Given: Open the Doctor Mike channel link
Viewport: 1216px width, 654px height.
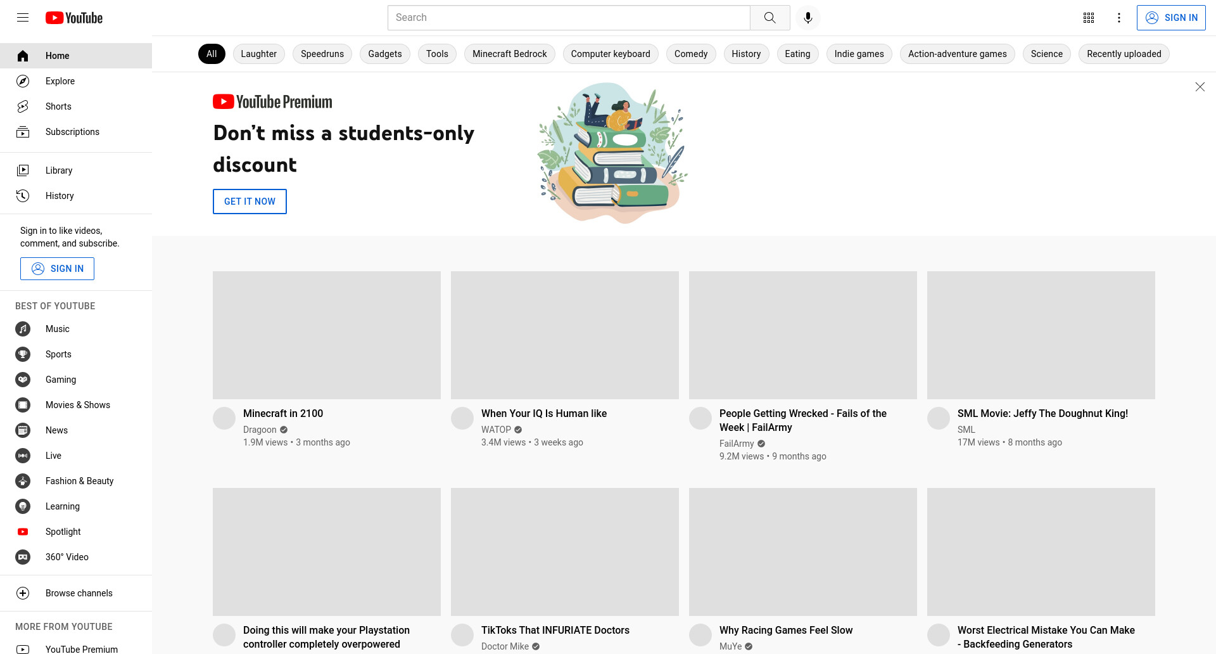Looking at the screenshot, I should [505, 646].
